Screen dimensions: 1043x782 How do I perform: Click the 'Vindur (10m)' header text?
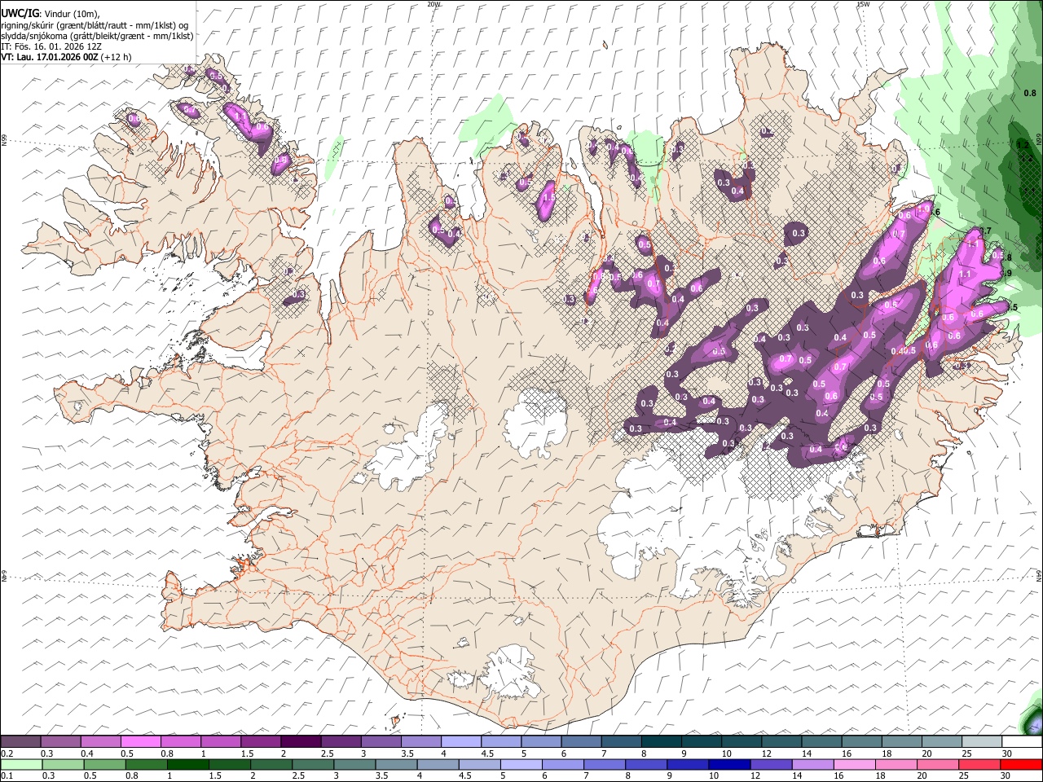click(x=72, y=13)
